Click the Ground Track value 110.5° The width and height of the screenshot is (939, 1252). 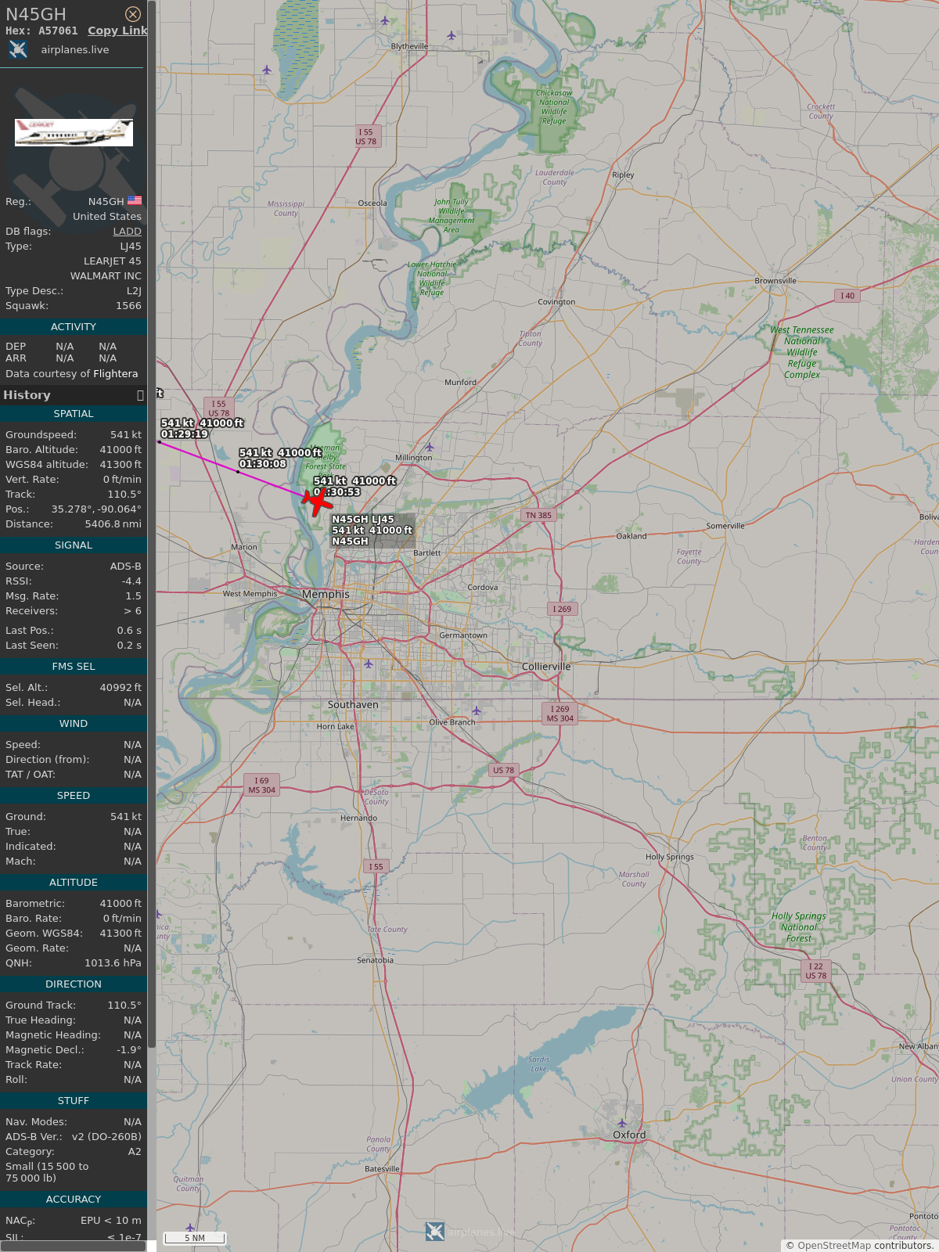pyautogui.click(x=124, y=1006)
